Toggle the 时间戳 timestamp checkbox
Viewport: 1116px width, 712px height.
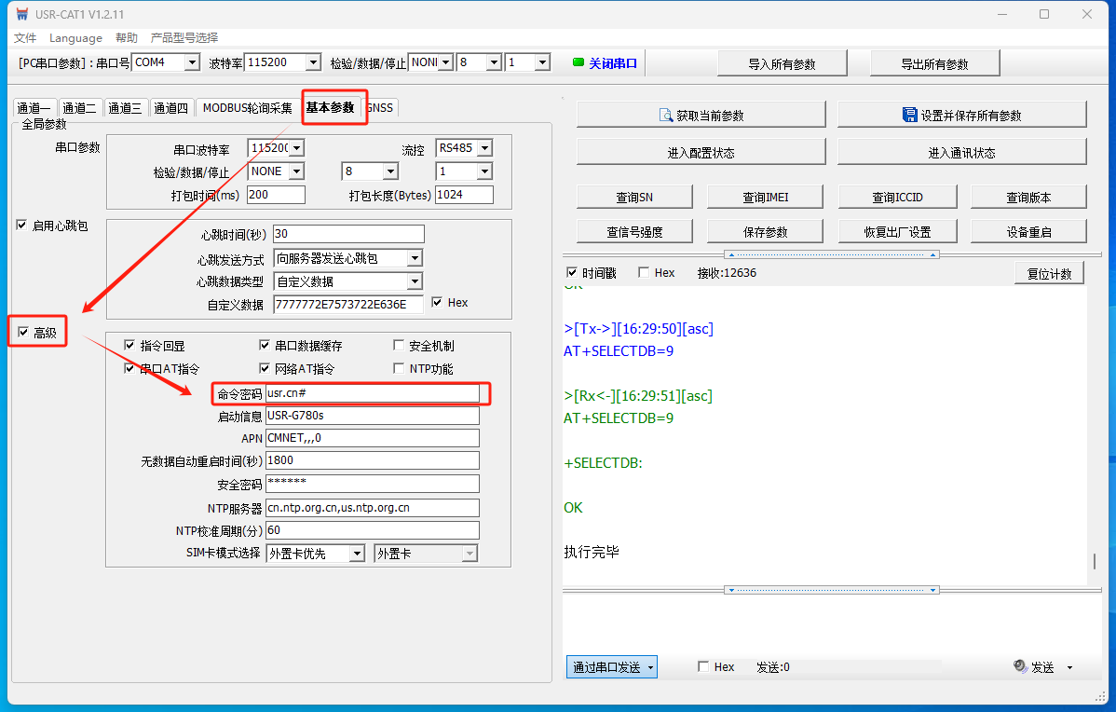coord(572,273)
